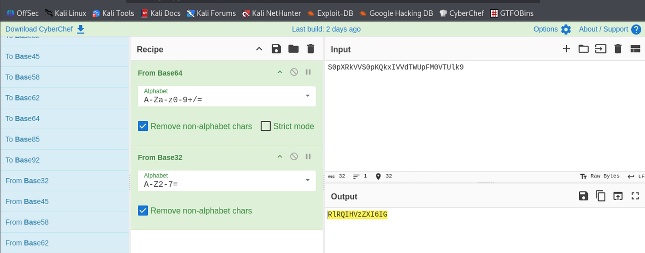Open the Exploit-DB bookmark
Viewport: 645px width, 253px height.
(x=330, y=13)
